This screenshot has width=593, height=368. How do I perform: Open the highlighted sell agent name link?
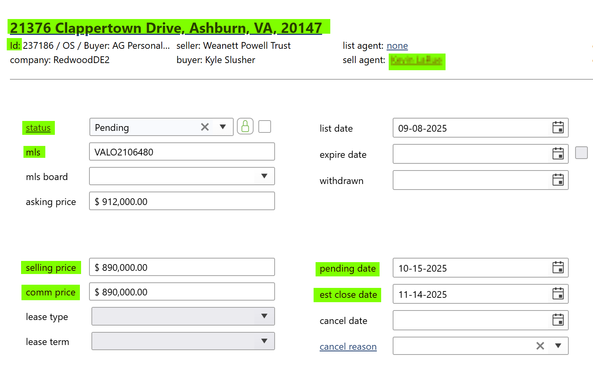[417, 61]
